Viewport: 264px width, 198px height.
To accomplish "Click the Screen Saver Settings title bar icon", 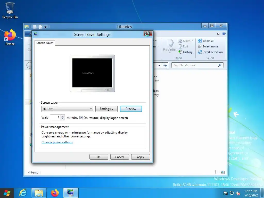I will click(35, 34).
